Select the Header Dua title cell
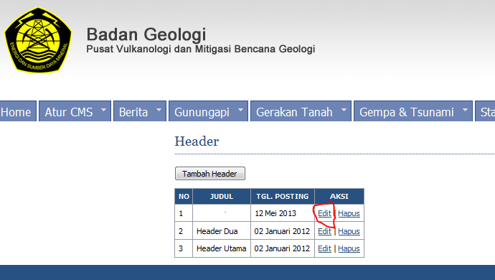495x280 pixels. 222,231
